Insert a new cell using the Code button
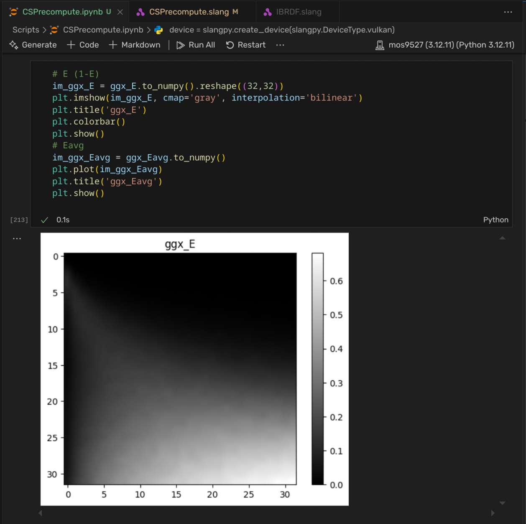Image resolution: width=526 pixels, height=524 pixels. (82, 45)
